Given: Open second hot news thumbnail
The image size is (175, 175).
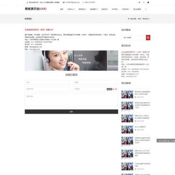Looking at the screenshot, I should pyautogui.click(x=127, y=105).
